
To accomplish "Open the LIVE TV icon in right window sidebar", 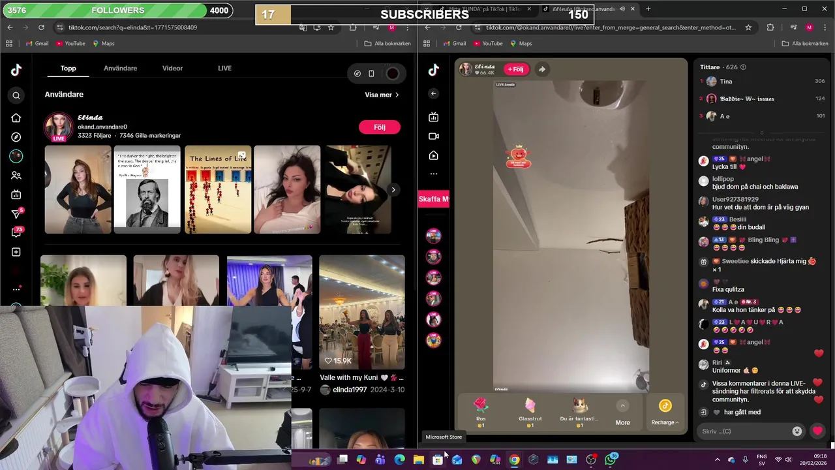I will pyautogui.click(x=434, y=117).
